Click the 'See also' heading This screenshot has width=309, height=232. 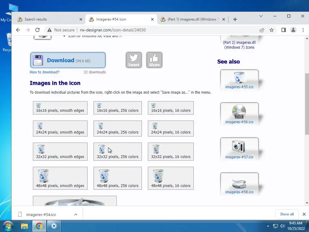pyautogui.click(x=228, y=62)
